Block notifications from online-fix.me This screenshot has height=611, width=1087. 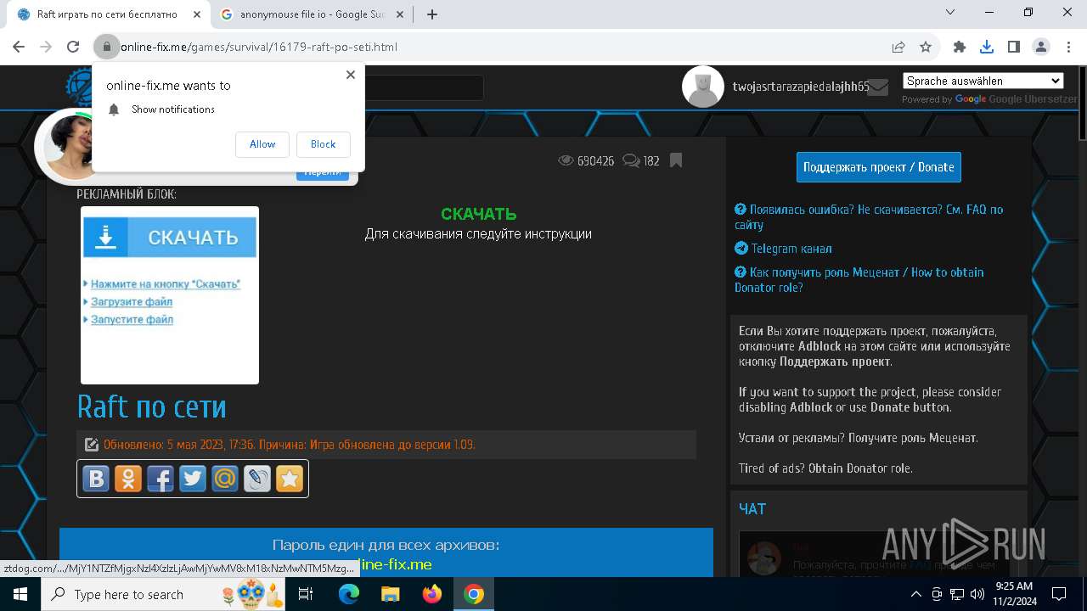[323, 144]
